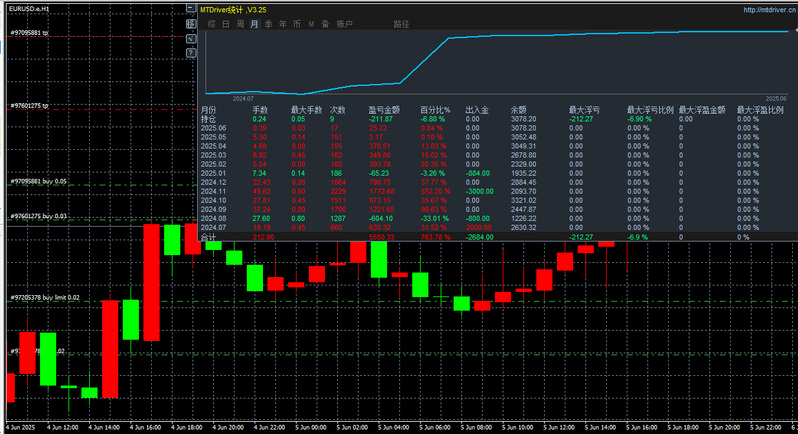
Task: Click the 月份 column header
Action: tap(208, 110)
